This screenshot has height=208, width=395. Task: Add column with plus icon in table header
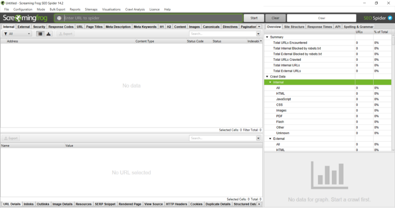click(x=261, y=41)
